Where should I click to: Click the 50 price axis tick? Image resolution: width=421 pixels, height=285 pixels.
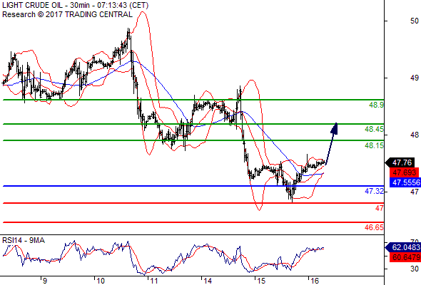click(415, 21)
